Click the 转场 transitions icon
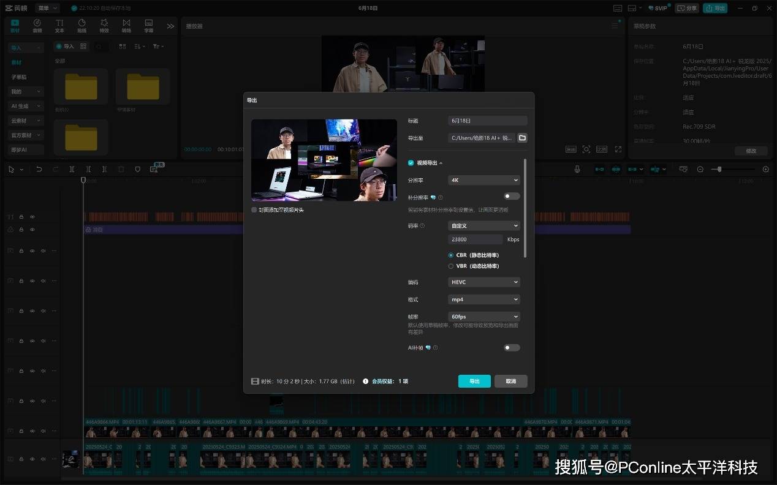 point(126,26)
